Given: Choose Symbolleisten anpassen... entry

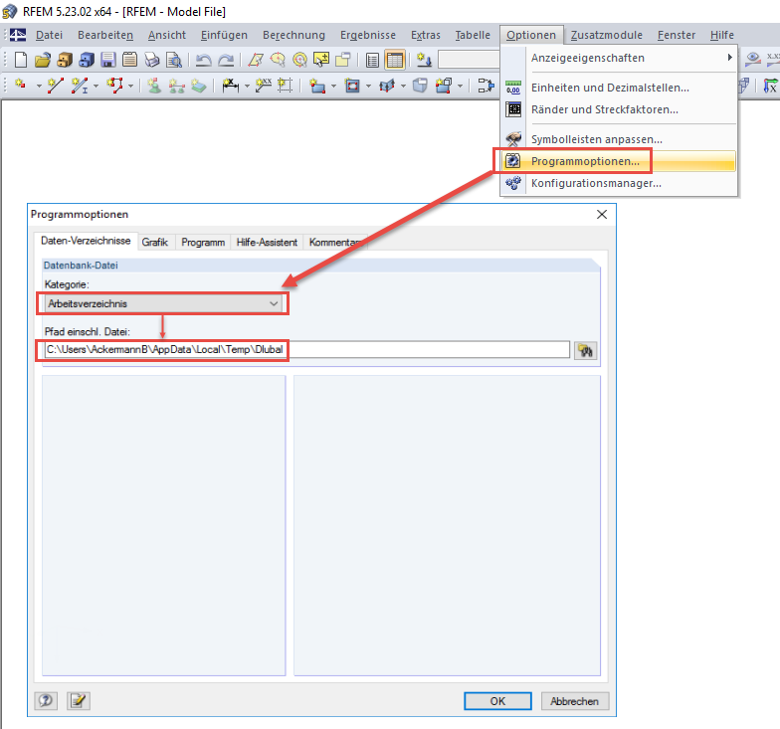Looking at the screenshot, I should click(x=619, y=139).
